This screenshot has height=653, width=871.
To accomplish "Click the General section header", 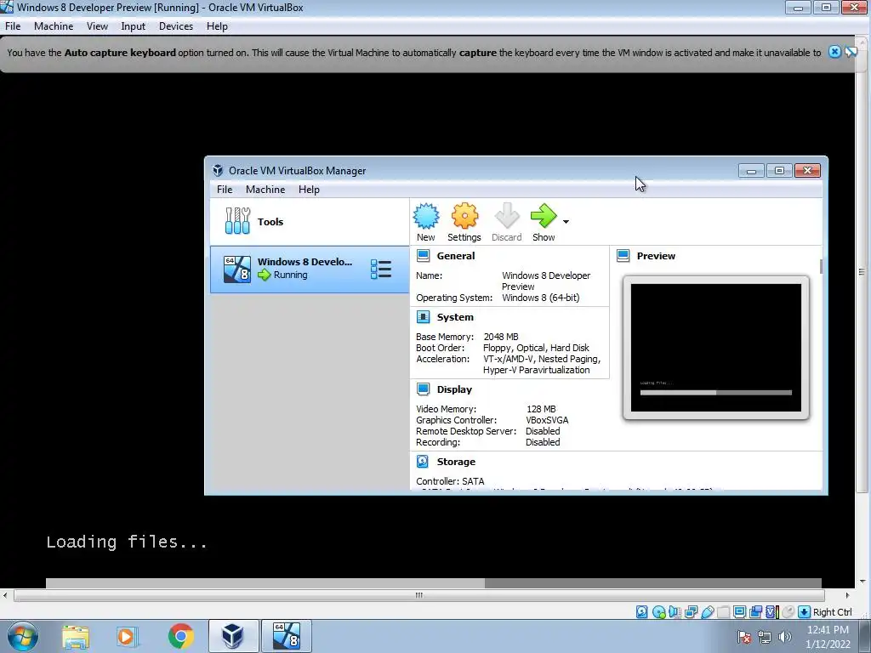I will (456, 255).
